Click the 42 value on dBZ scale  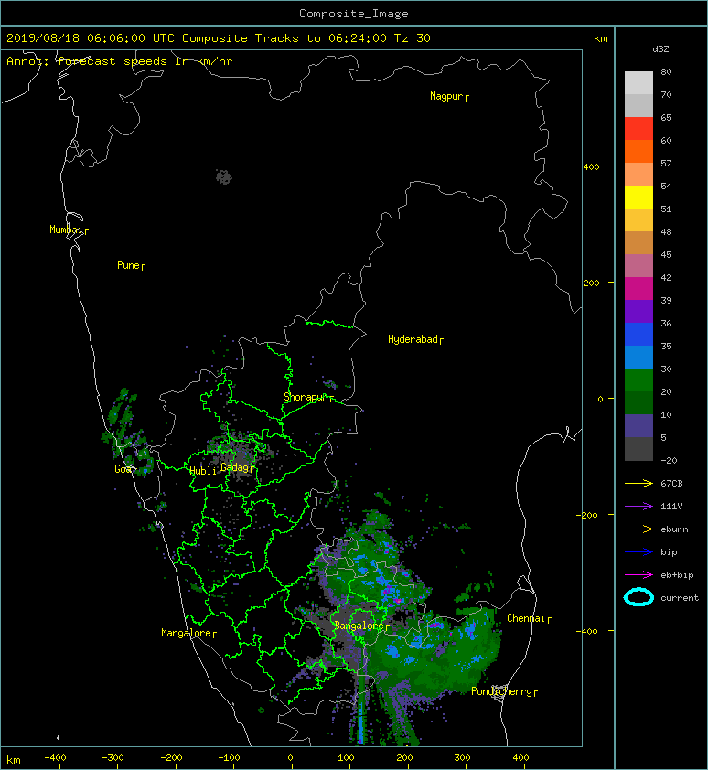point(666,277)
